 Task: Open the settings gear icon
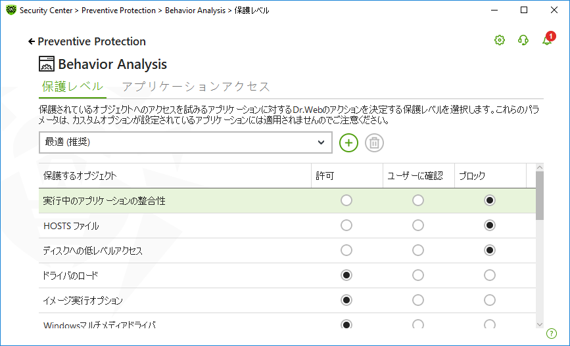pyautogui.click(x=500, y=40)
